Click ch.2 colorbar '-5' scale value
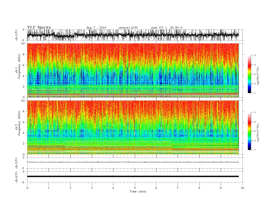273x211 pixels. pos(254,131)
